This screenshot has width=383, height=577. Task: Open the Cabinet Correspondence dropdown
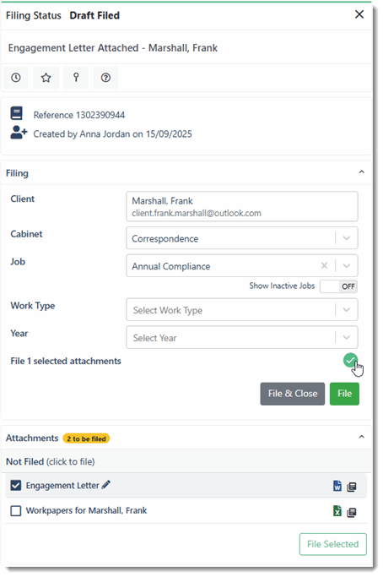point(242,238)
